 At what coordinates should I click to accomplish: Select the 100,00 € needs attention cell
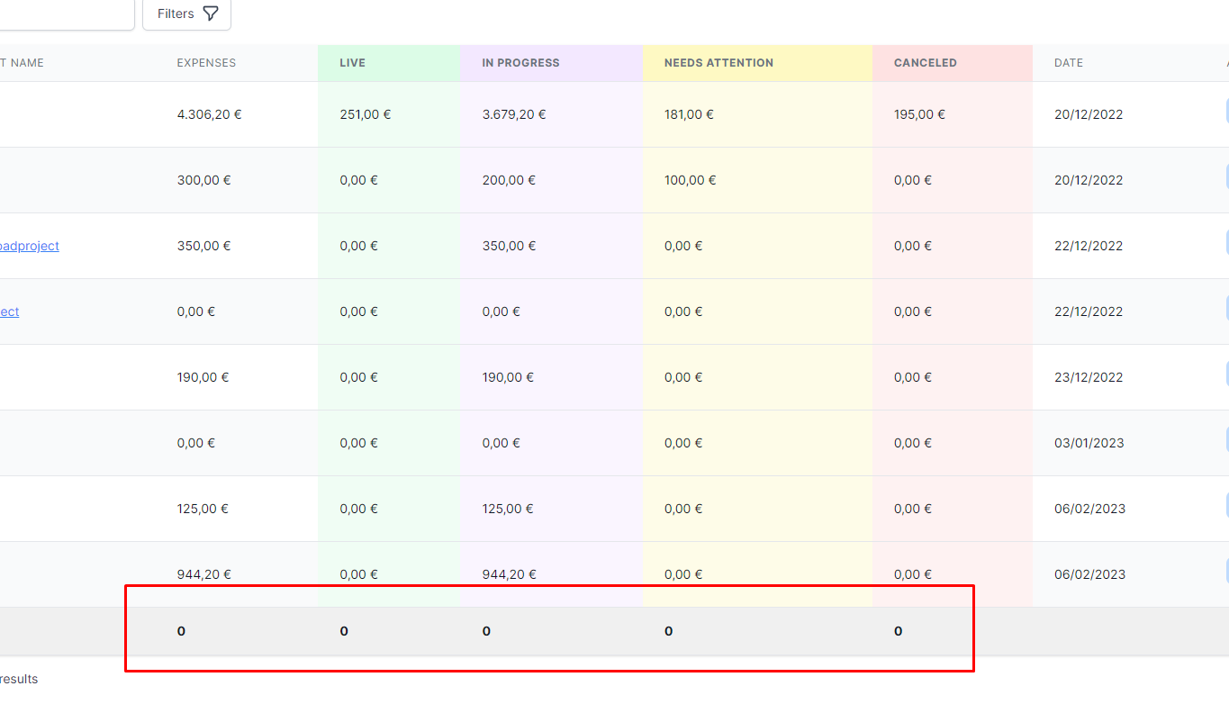pos(691,180)
